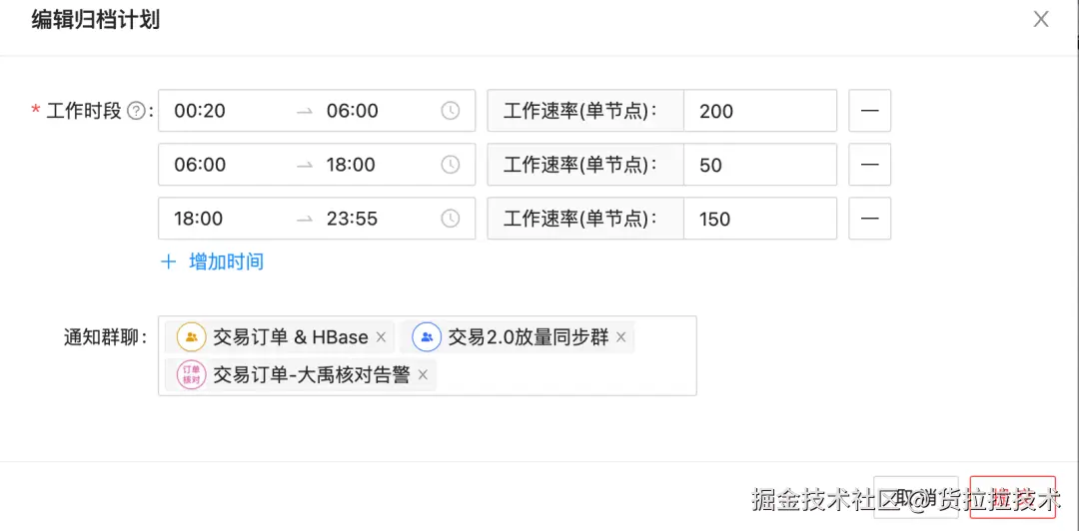The image size is (1079, 531).
Task: Edit the 23:55 end time field
Action: [352, 219]
